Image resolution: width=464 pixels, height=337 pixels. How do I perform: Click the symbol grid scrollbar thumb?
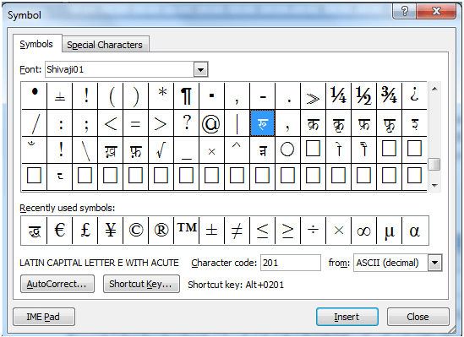point(434,164)
